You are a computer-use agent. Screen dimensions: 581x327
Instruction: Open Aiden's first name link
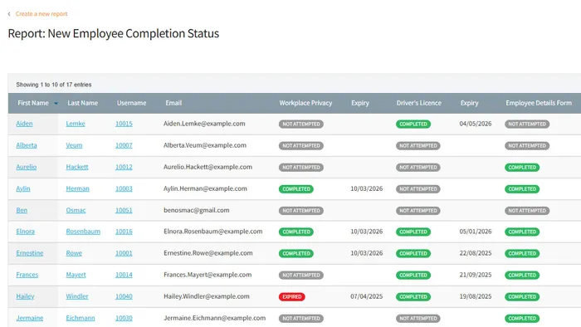(24, 124)
